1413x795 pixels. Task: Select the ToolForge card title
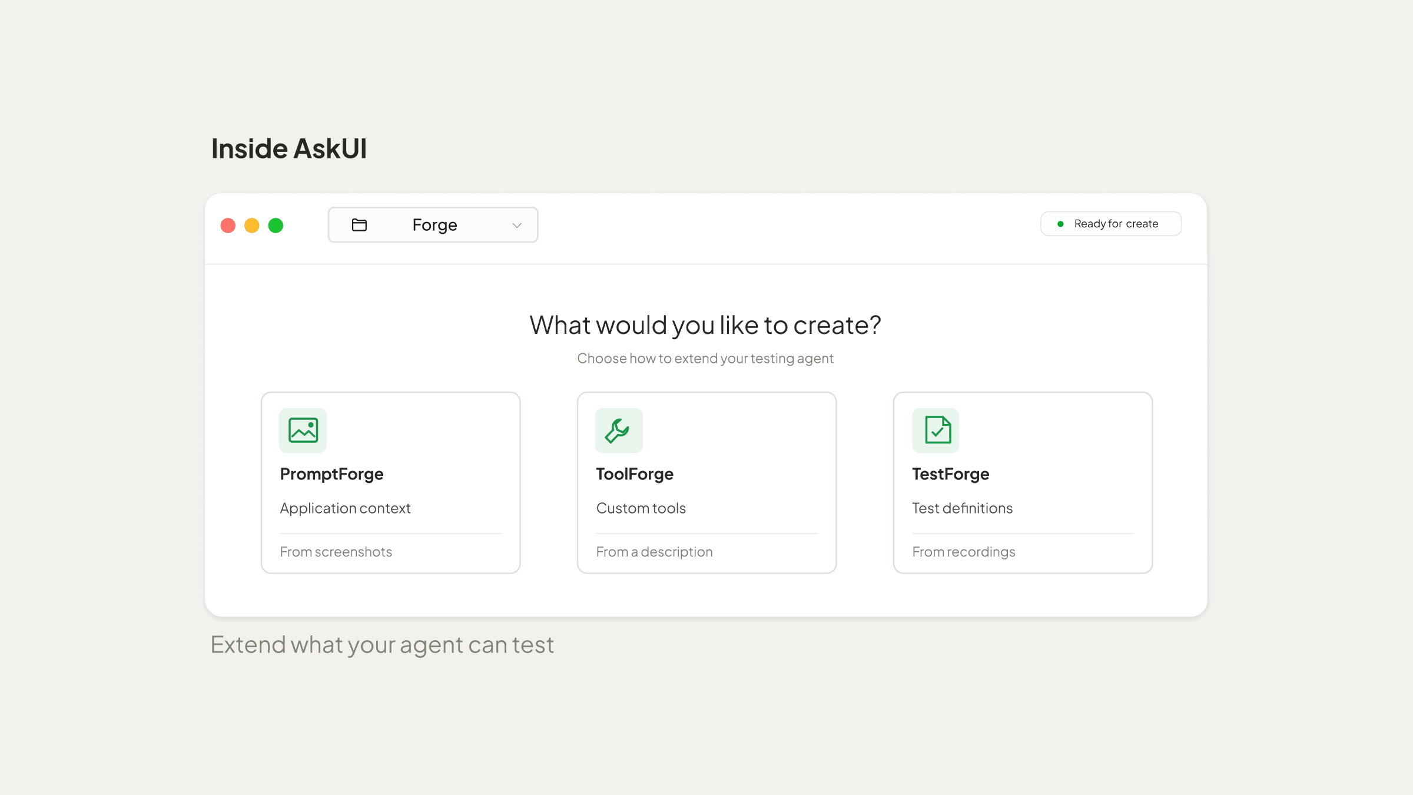[634, 474]
